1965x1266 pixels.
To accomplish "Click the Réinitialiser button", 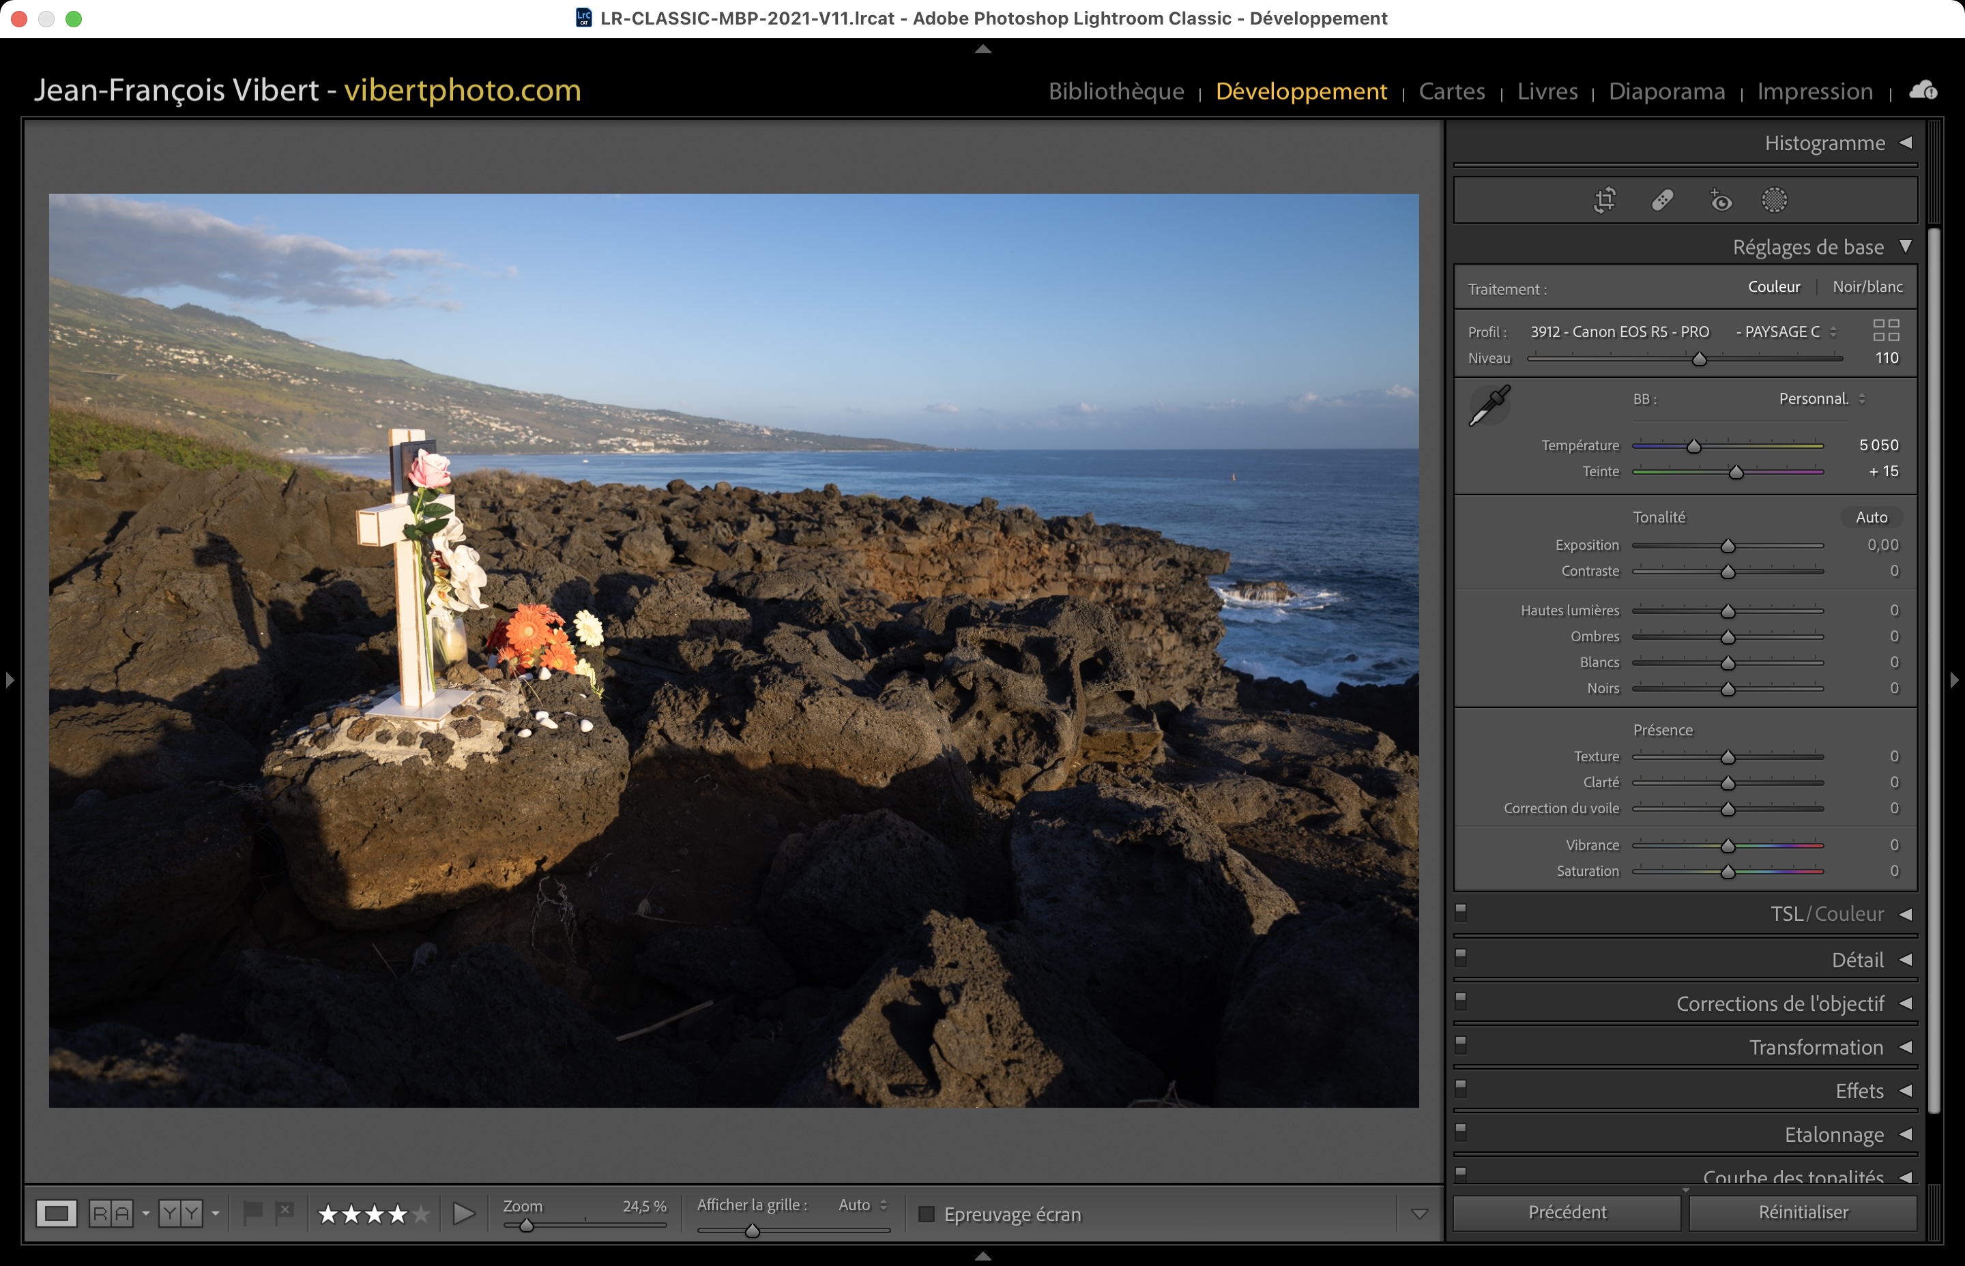I will click(1802, 1213).
